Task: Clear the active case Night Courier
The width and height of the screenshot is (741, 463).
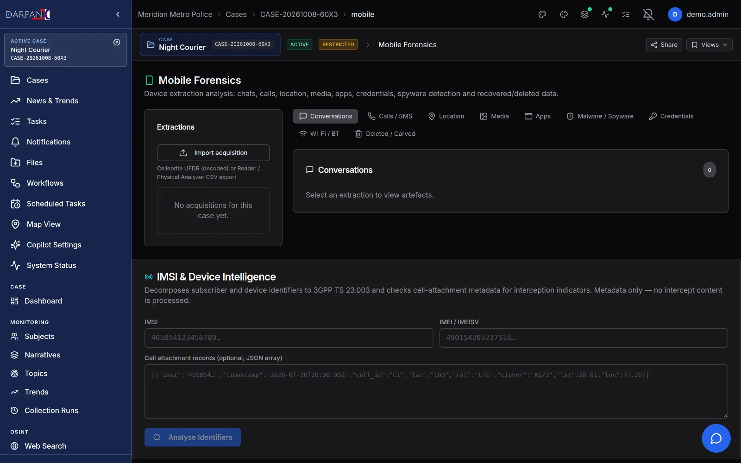Action: click(117, 42)
